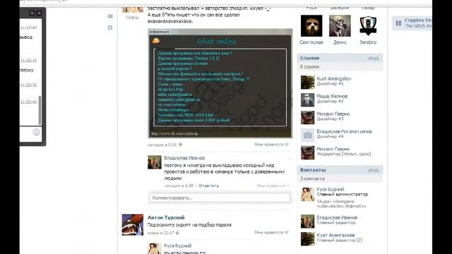Click the chat window vertical scrollbar

coord(40,109)
